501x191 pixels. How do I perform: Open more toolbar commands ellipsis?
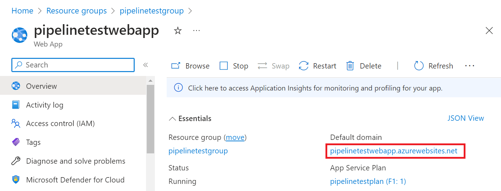tap(469, 66)
